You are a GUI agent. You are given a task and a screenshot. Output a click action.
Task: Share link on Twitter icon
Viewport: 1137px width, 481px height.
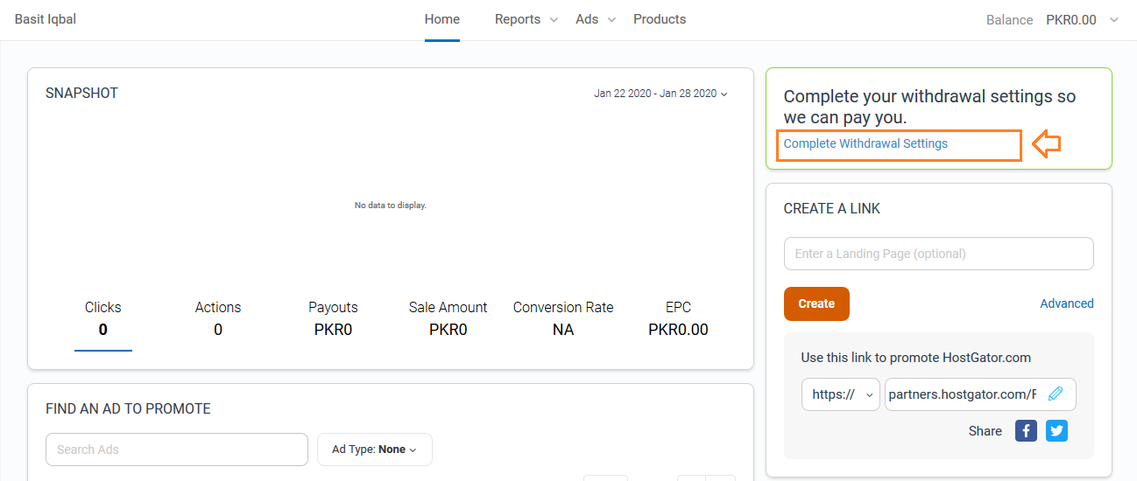[x=1056, y=430]
